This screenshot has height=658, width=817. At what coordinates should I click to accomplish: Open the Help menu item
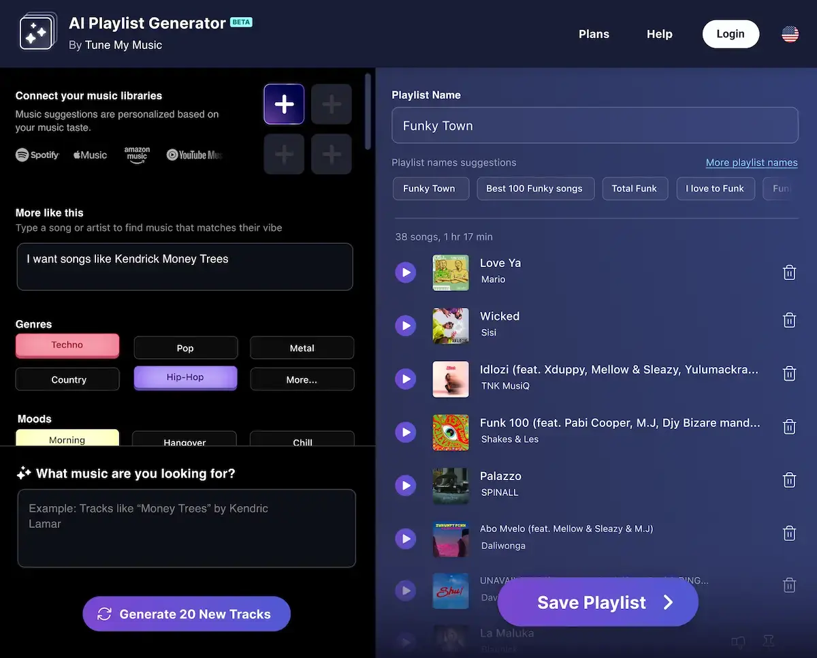tap(658, 33)
